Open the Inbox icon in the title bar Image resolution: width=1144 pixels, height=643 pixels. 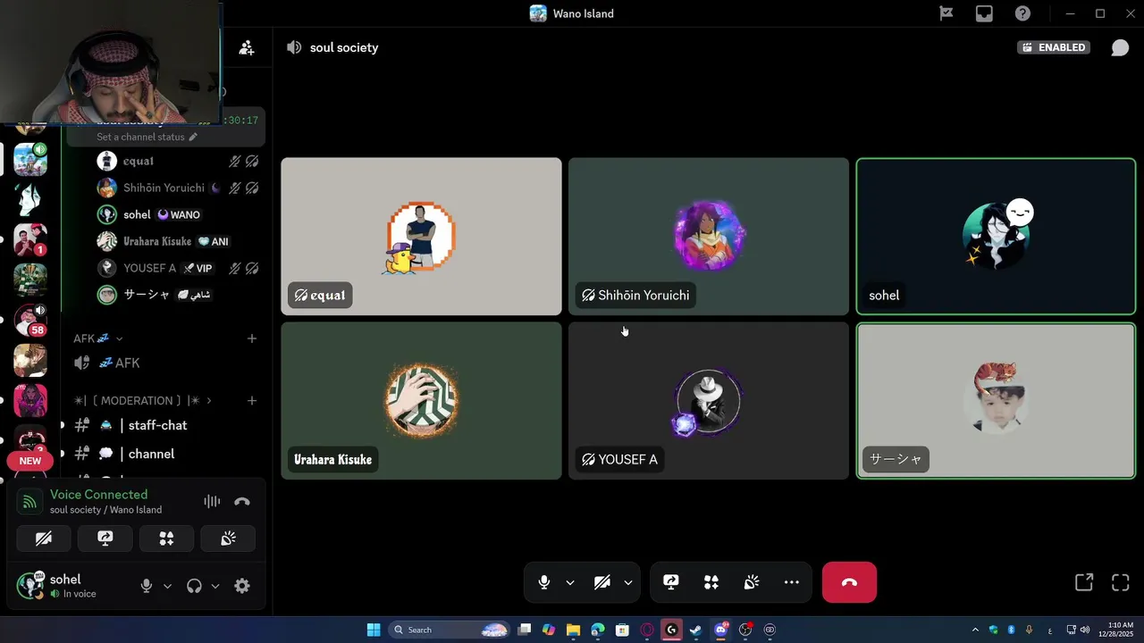pos(984,13)
